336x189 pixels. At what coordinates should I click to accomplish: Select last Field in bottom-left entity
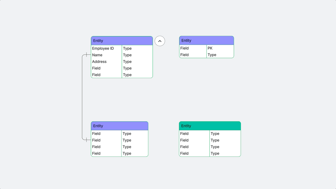pos(106,153)
